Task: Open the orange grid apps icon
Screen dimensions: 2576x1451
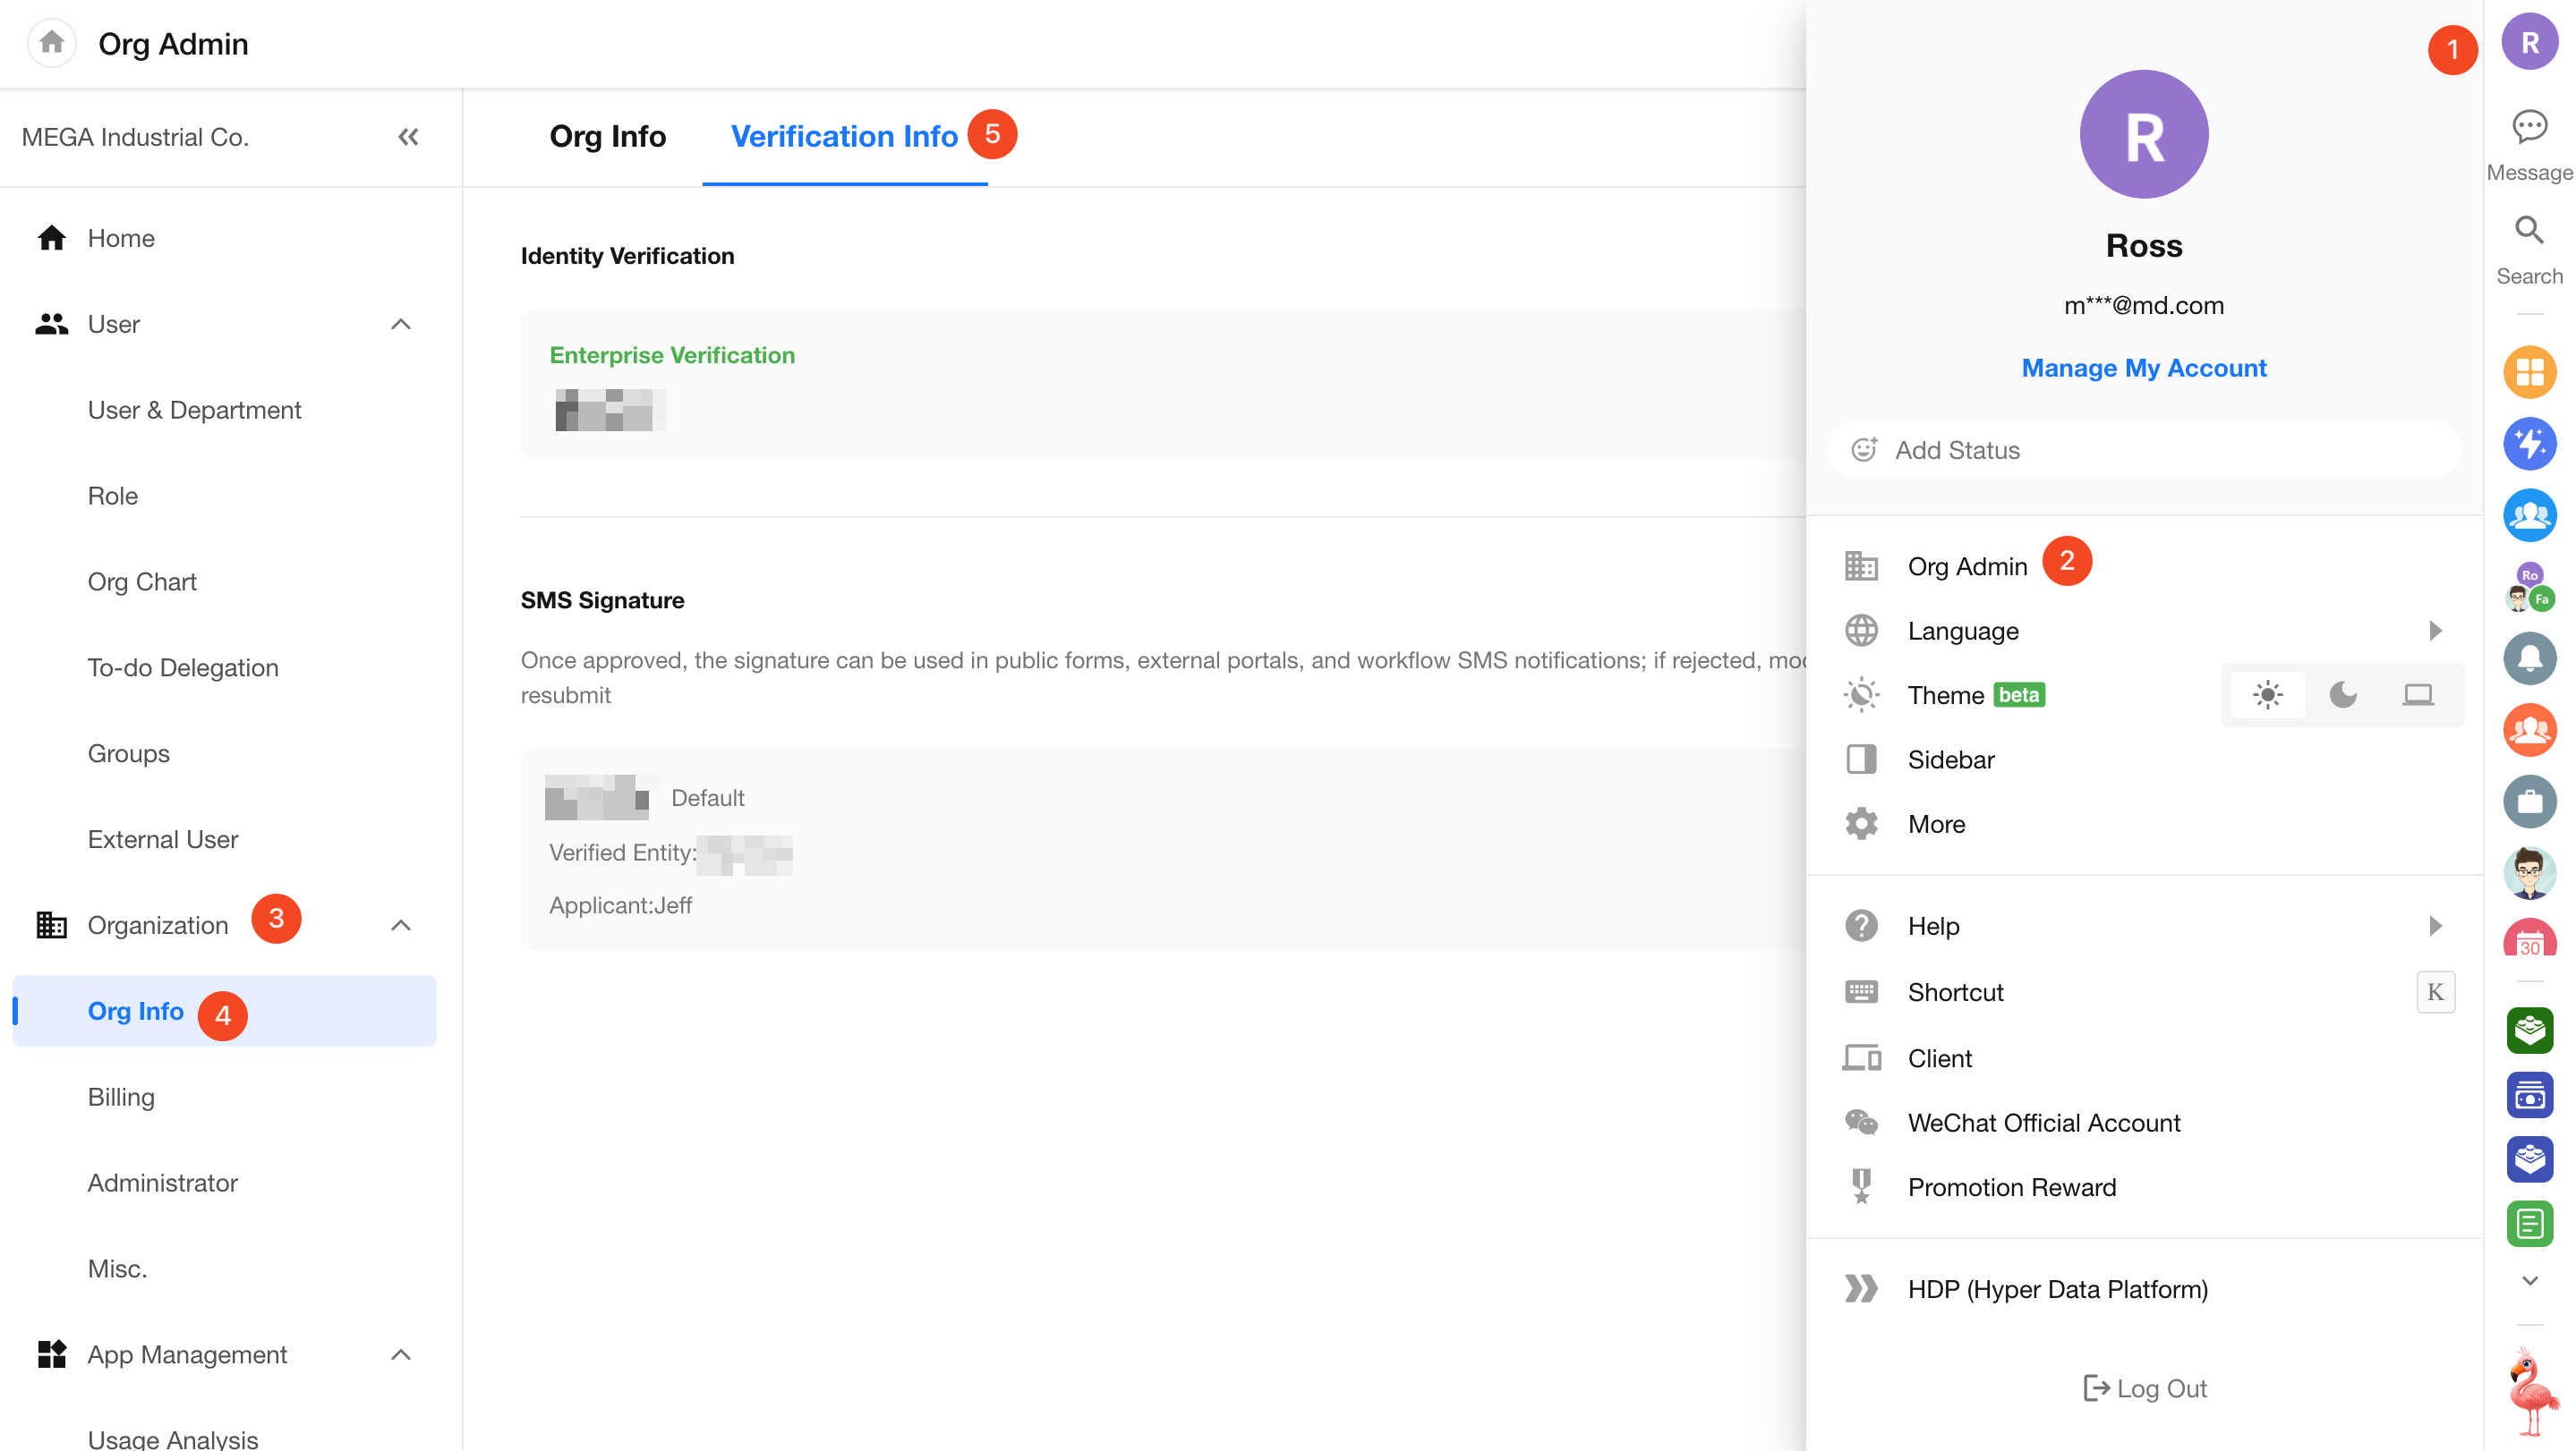Action: pyautogui.click(x=2529, y=373)
